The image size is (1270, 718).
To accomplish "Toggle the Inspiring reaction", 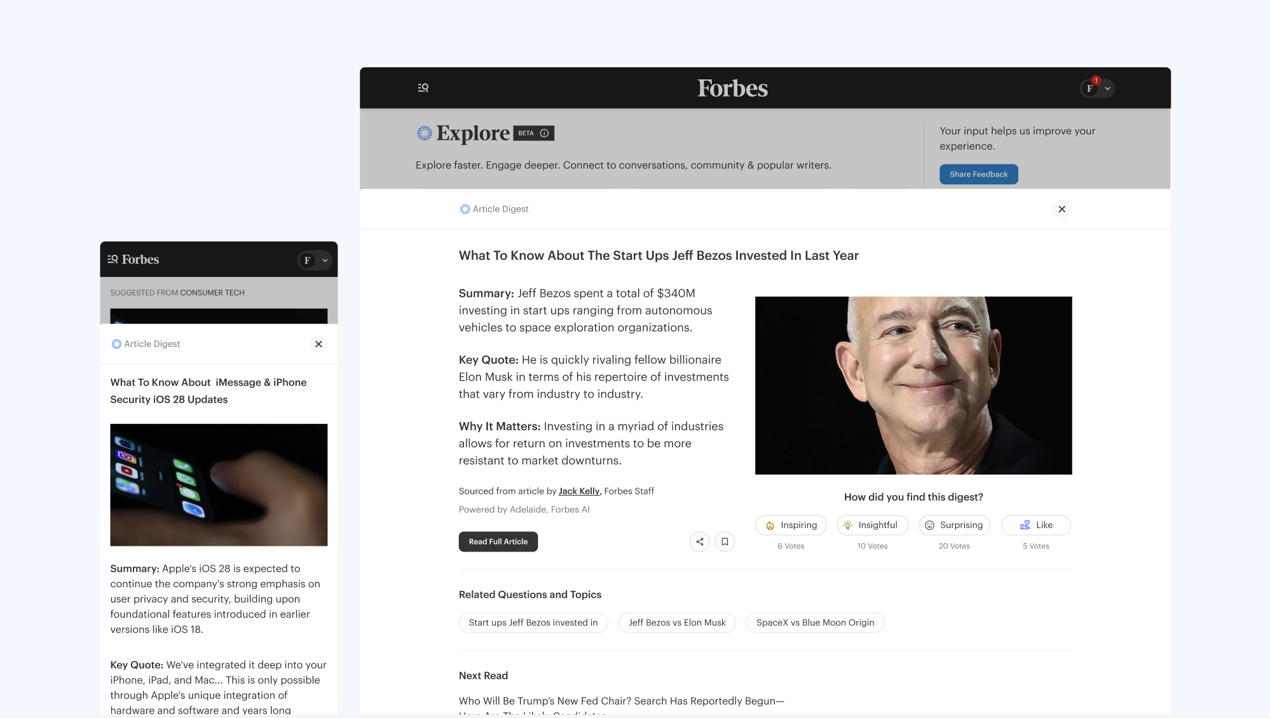I will pyautogui.click(x=791, y=525).
